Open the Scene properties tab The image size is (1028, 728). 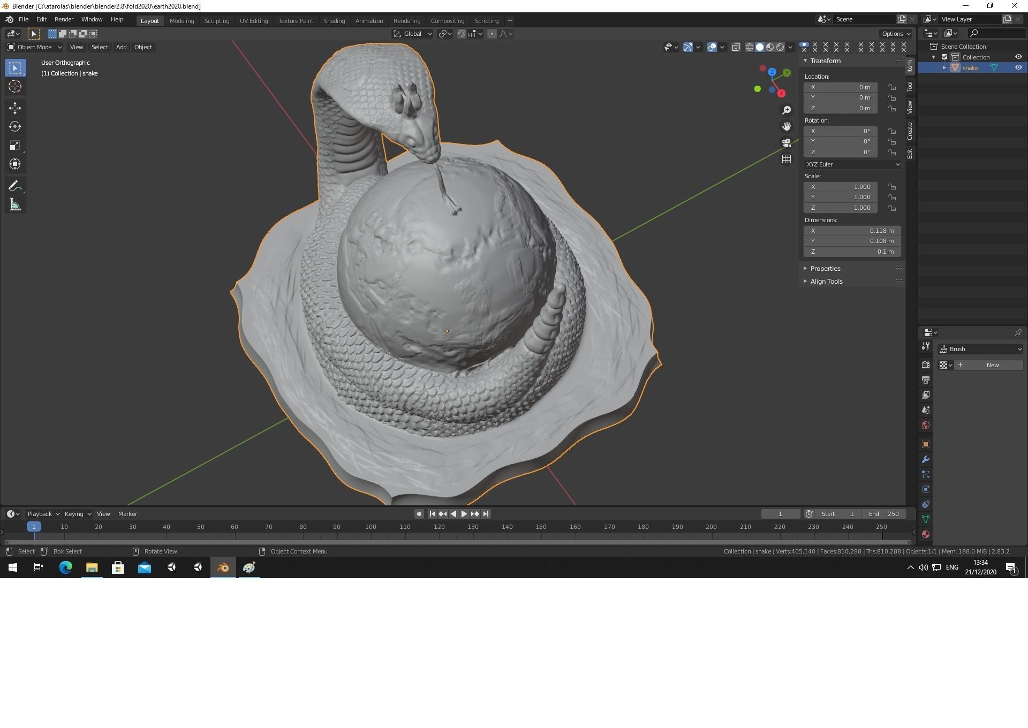926,410
